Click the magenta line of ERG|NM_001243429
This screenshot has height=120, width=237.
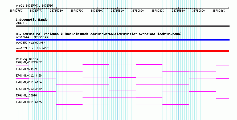coord(122,91)
